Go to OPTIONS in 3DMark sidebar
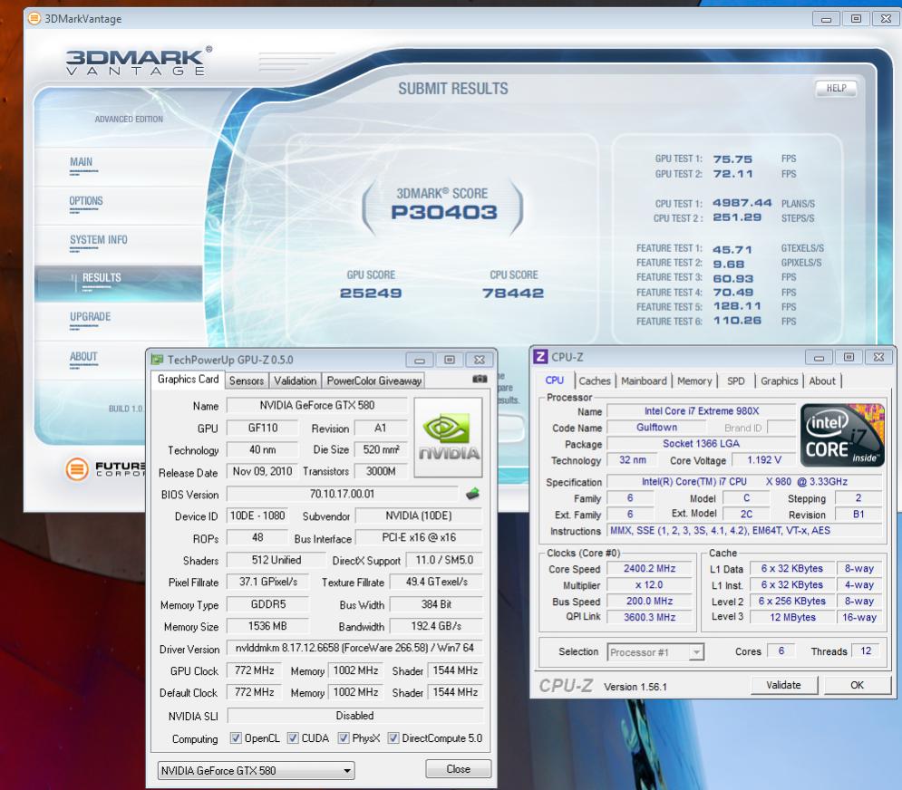 point(86,201)
